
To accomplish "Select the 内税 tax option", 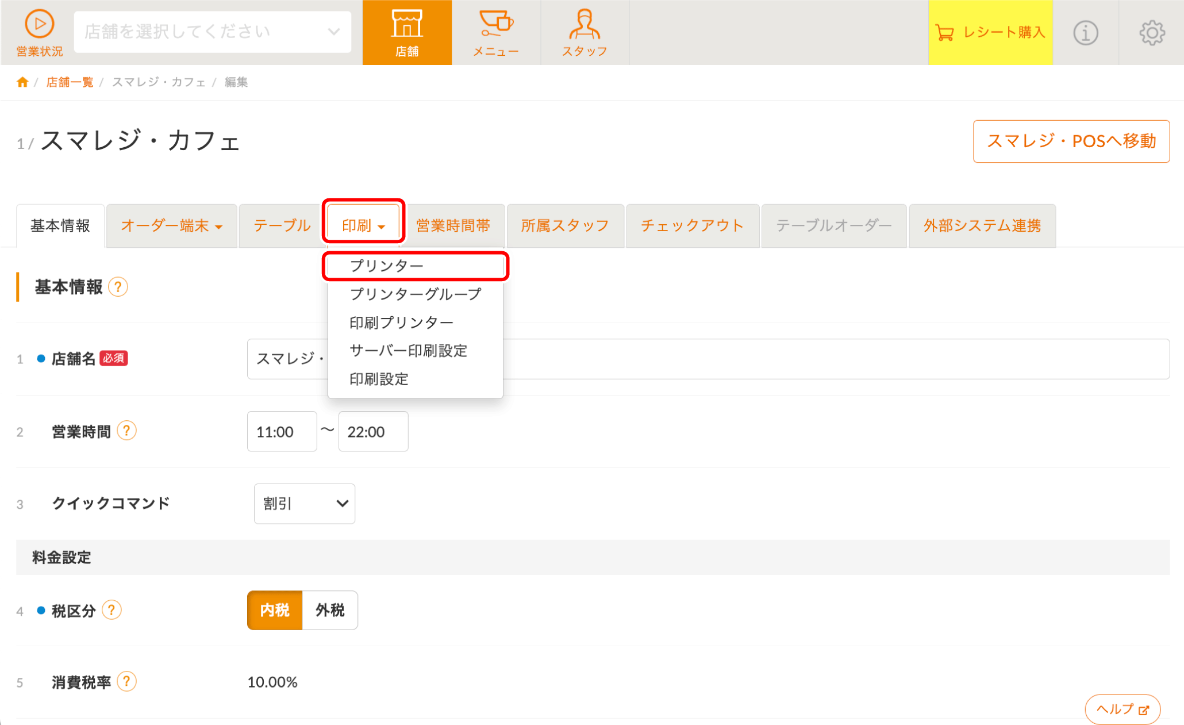I will [275, 610].
